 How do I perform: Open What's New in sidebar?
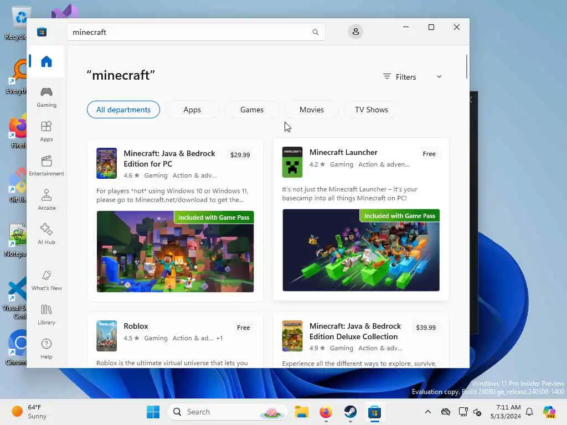pos(47,281)
